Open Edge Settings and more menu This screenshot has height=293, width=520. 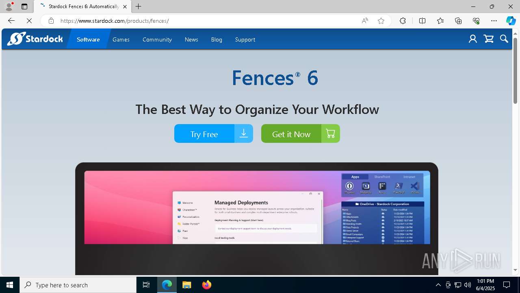pos(494,21)
